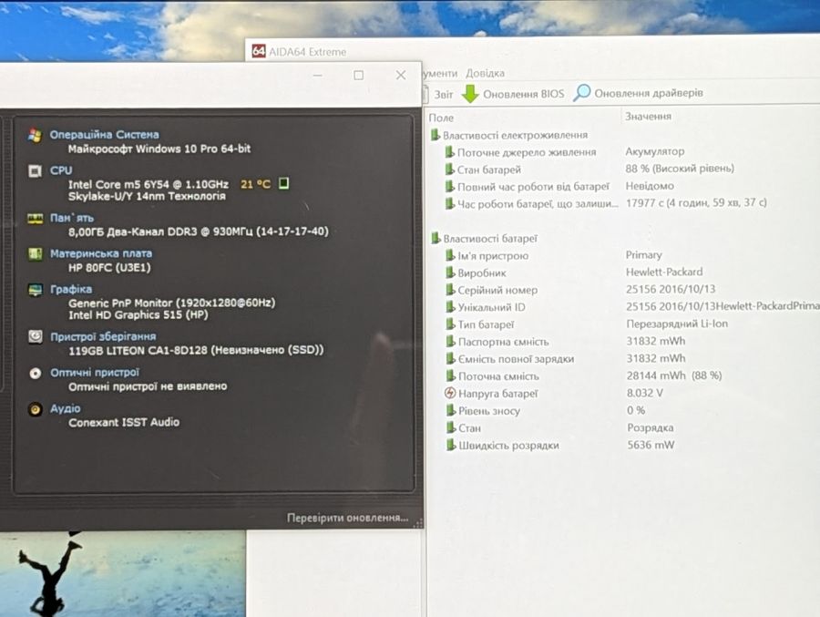Click the 8.032 V voltage value
The height and width of the screenshot is (617, 820).
point(644,393)
